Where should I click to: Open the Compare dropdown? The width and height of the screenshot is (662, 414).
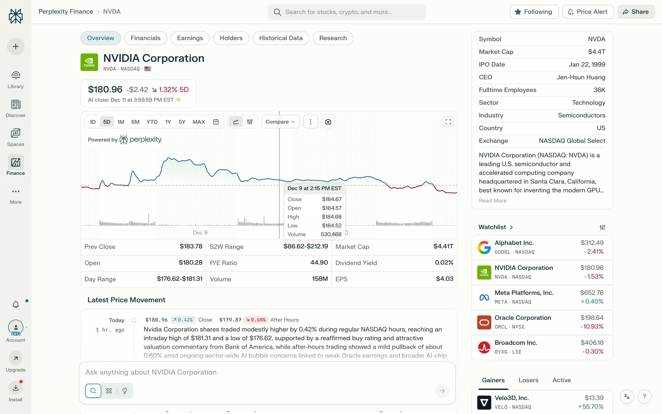click(x=280, y=122)
